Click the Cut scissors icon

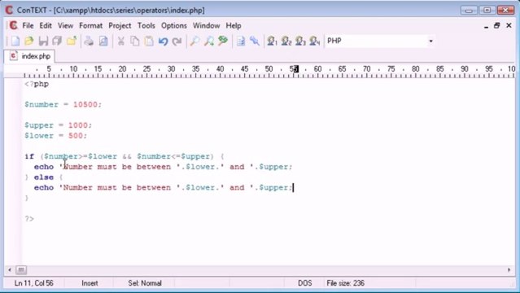121,42
